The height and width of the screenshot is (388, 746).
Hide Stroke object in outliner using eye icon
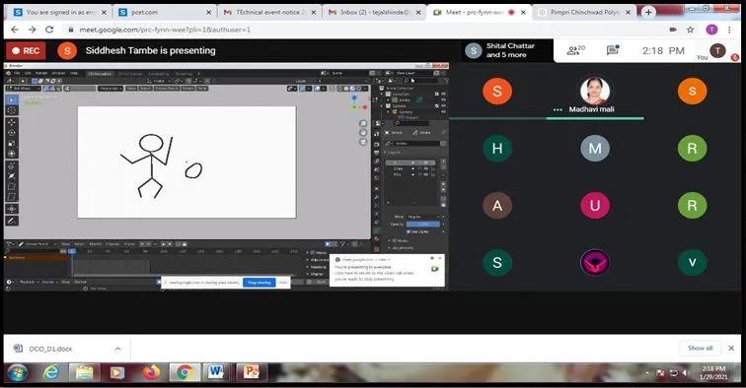443,99
